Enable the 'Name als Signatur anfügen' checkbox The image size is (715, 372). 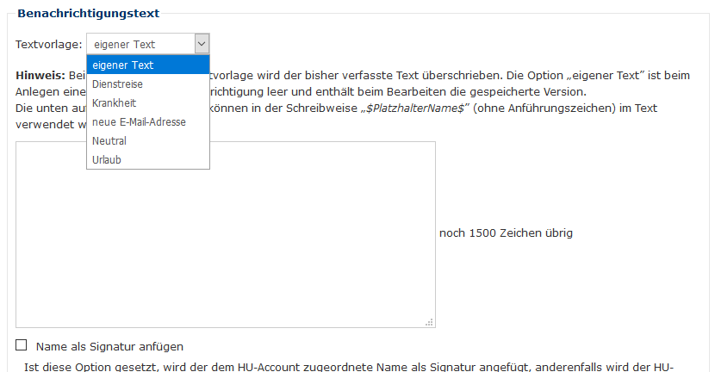(22, 346)
